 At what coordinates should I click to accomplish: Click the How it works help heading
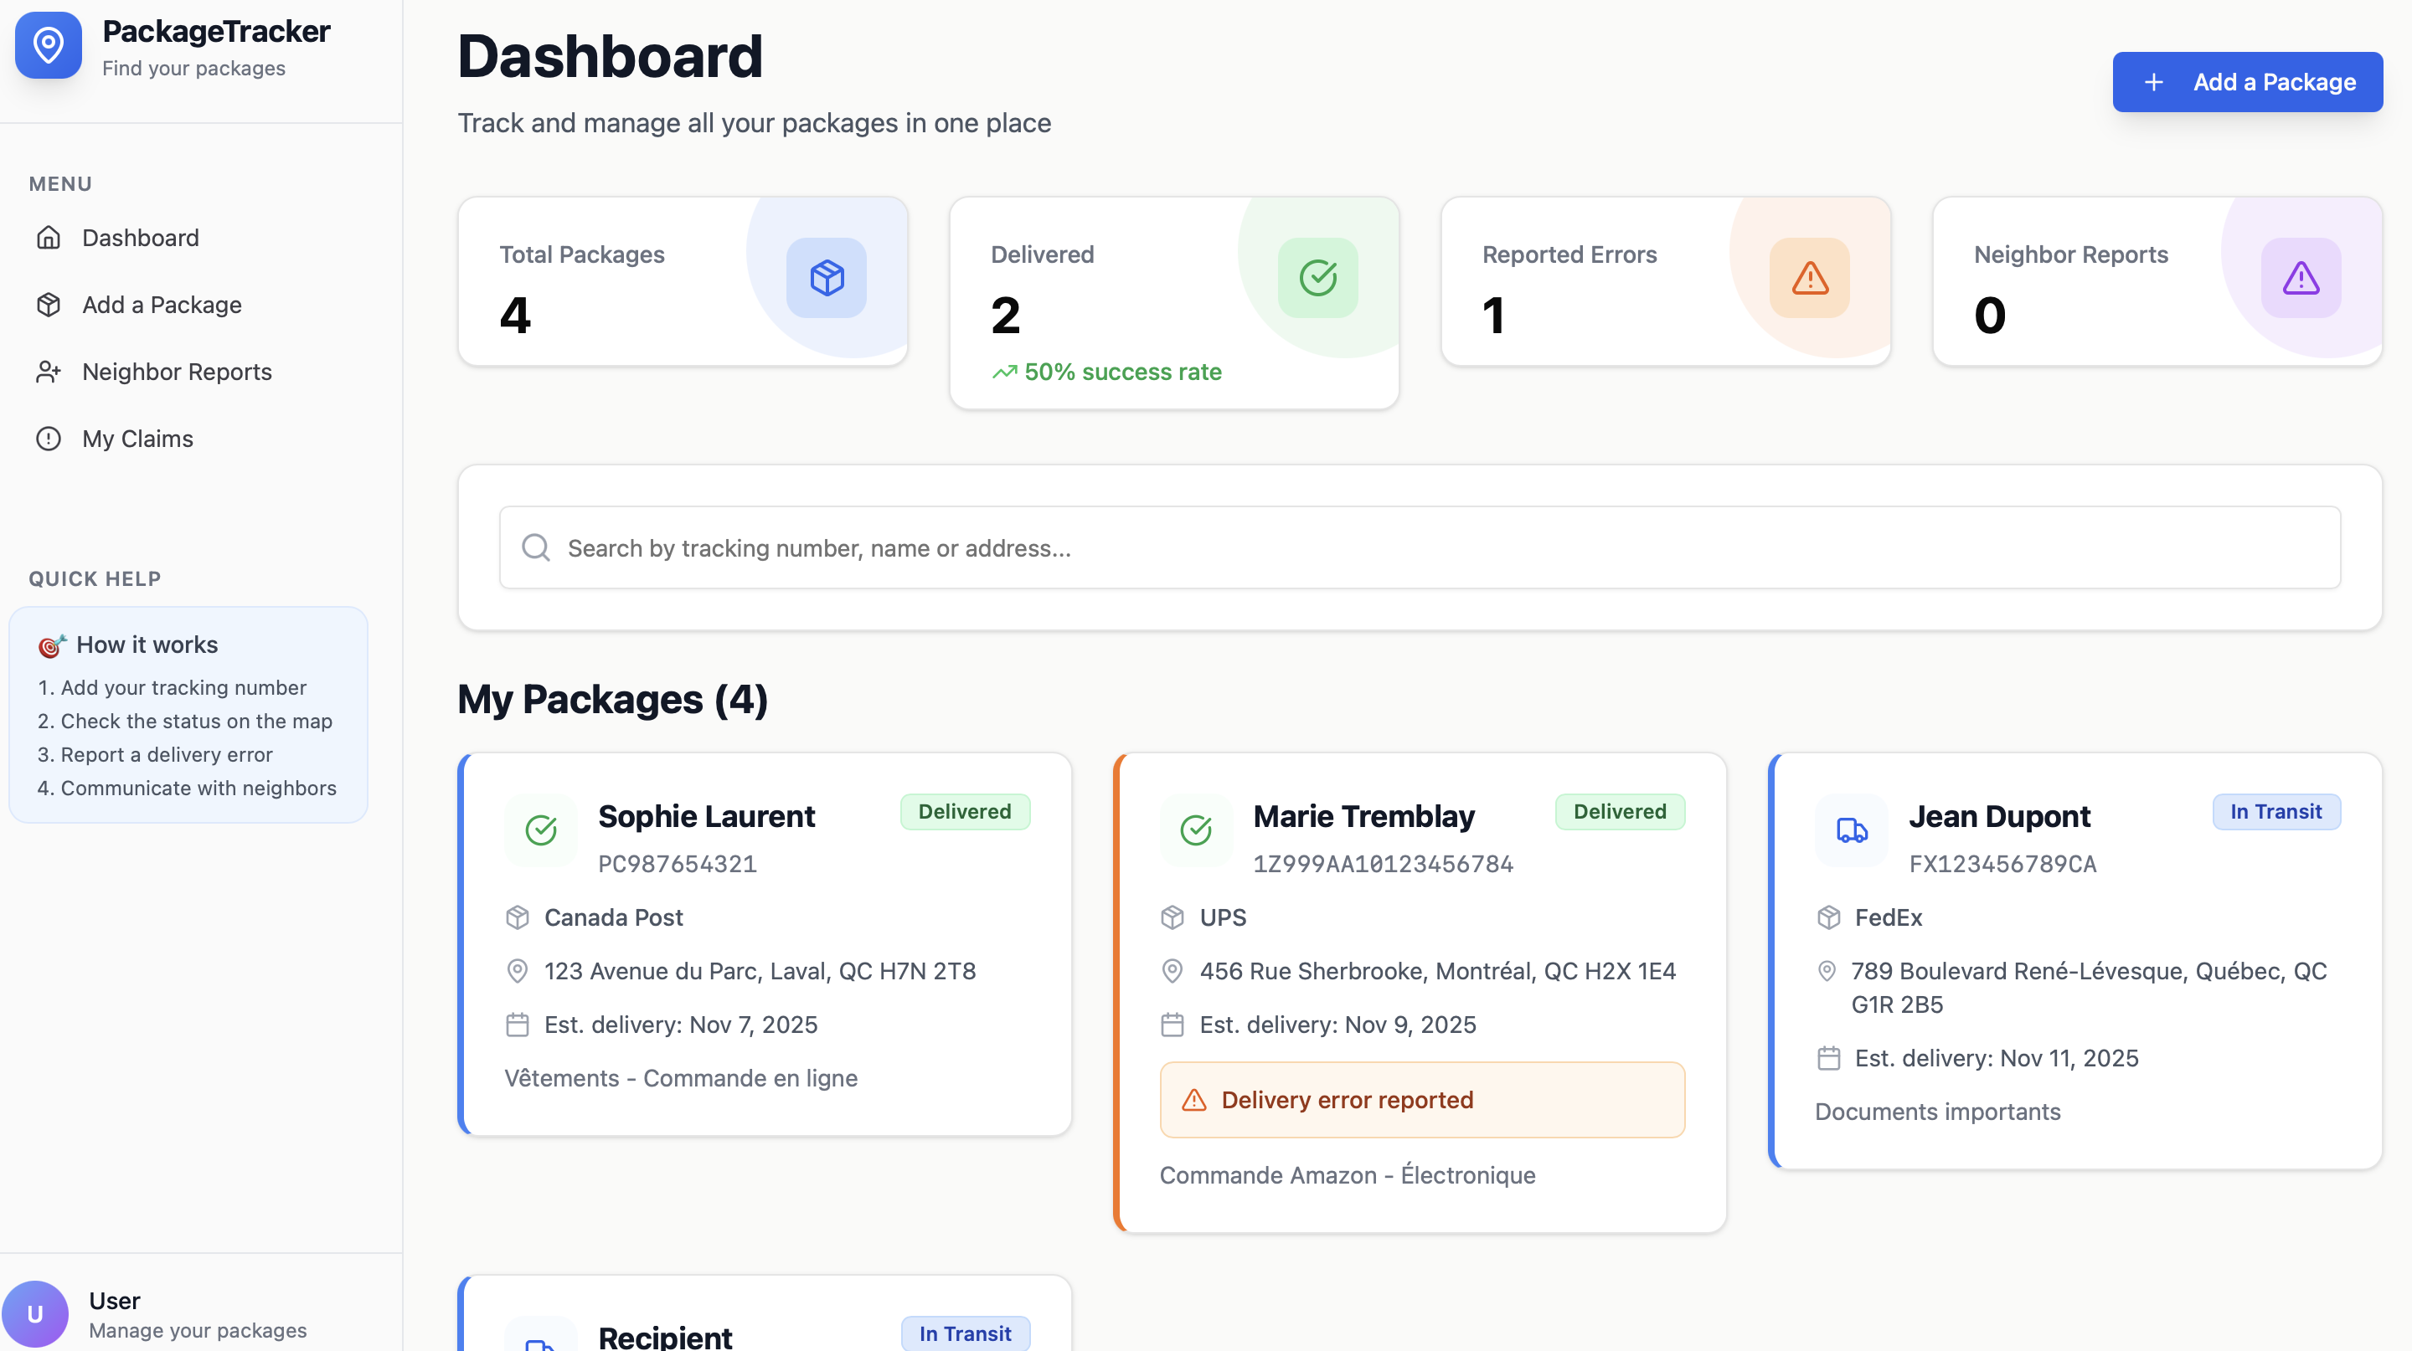(147, 645)
